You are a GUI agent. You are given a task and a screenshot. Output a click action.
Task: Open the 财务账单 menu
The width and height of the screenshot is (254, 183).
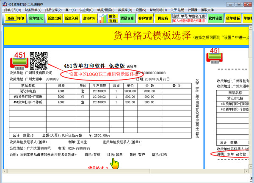pyautogui.click(x=33, y=9)
